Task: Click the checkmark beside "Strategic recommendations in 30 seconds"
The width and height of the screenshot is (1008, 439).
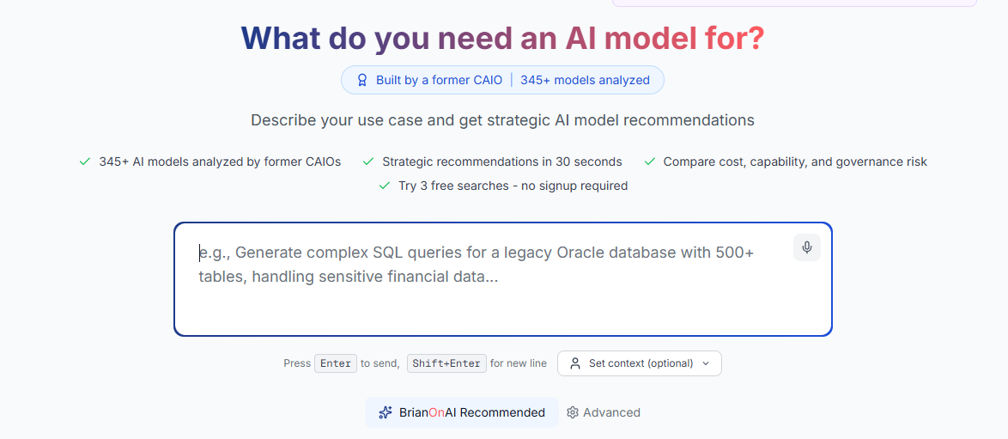Action: click(368, 162)
